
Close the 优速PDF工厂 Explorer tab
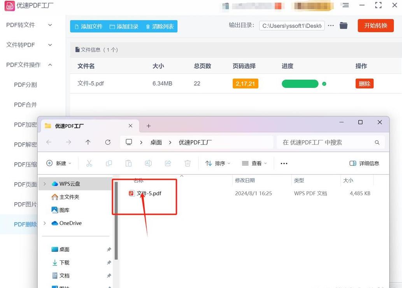coord(130,126)
